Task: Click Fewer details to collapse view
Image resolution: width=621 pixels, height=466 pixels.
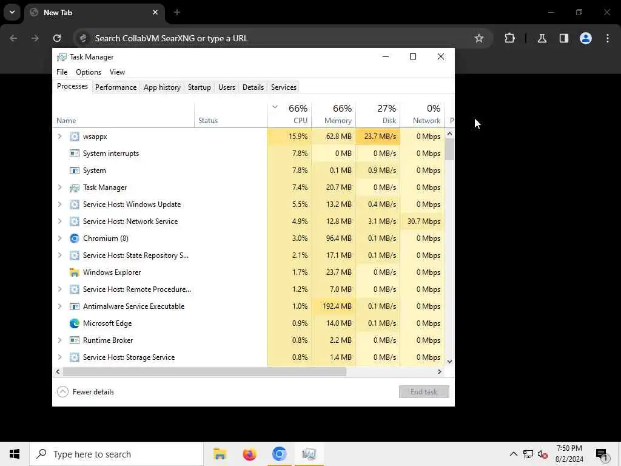Action: pos(86,392)
